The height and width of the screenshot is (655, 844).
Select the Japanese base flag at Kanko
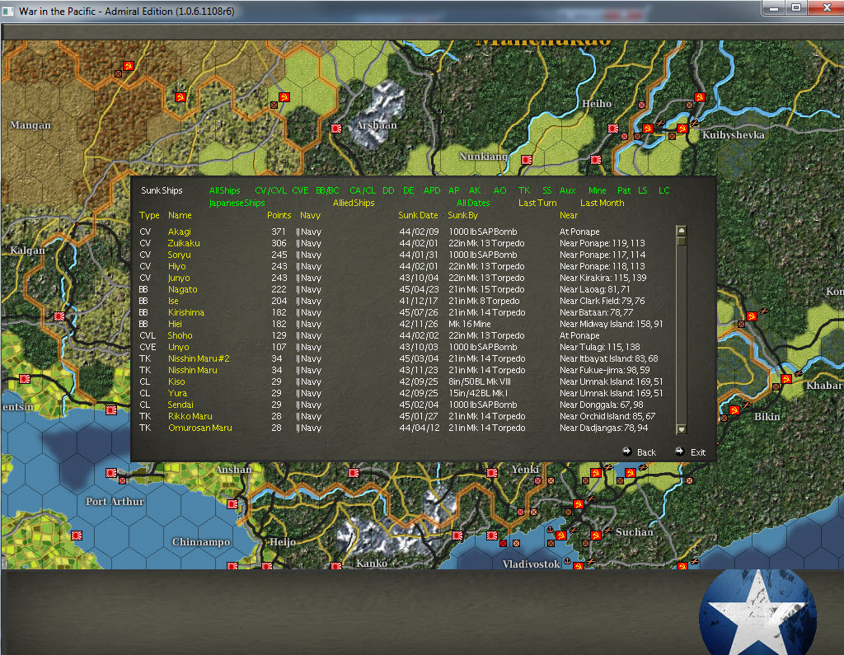click(336, 566)
